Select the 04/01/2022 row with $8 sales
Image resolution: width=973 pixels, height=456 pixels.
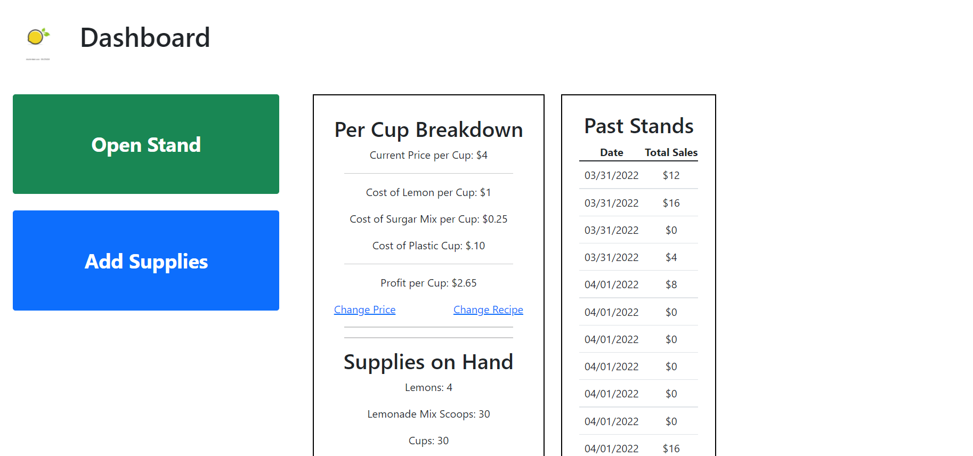click(638, 284)
